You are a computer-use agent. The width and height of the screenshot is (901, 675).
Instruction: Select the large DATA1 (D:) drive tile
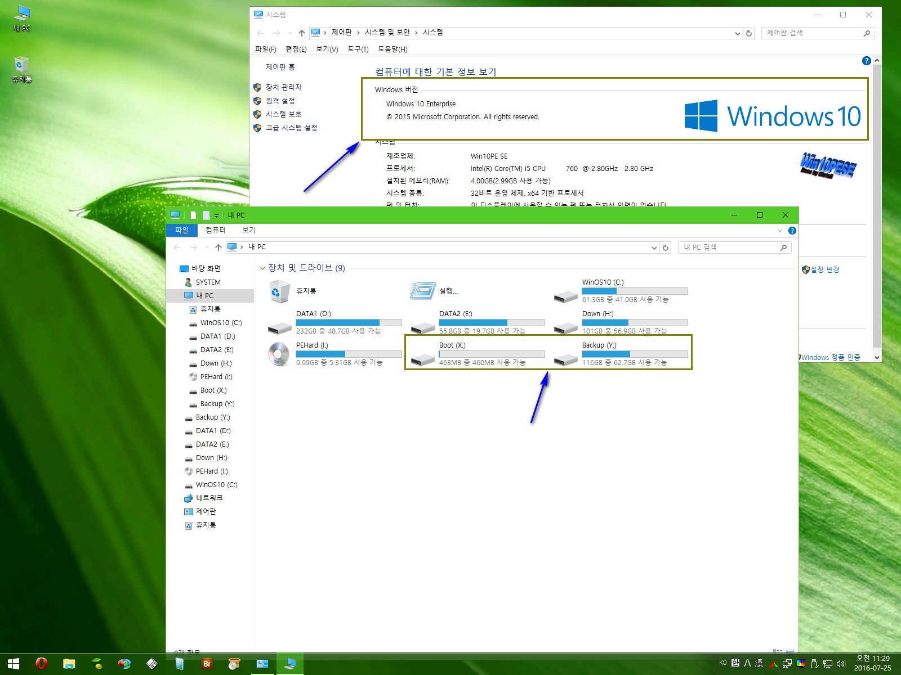334,322
